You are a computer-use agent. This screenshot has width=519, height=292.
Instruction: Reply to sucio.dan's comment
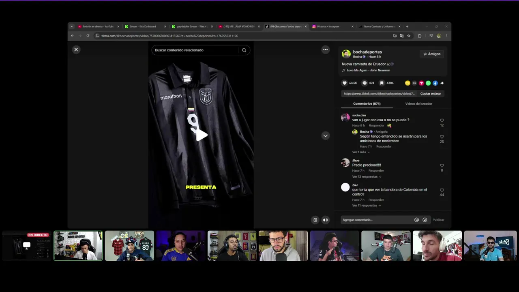[376, 126]
